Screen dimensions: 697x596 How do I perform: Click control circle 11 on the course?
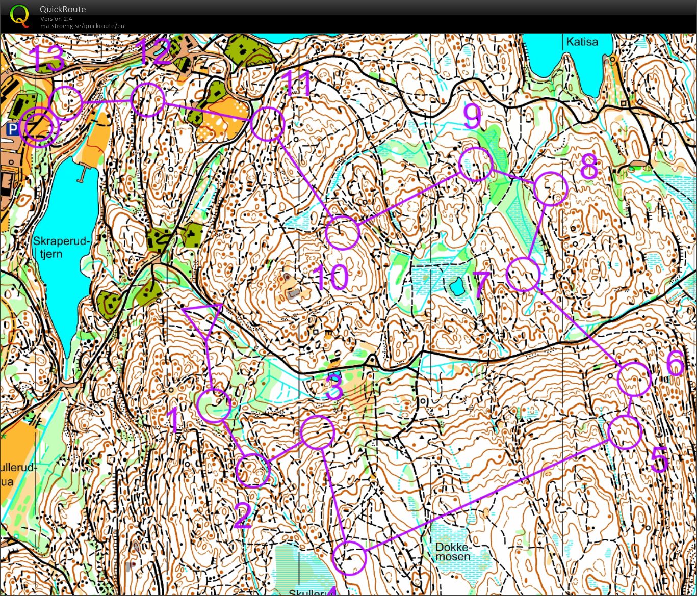(267, 124)
